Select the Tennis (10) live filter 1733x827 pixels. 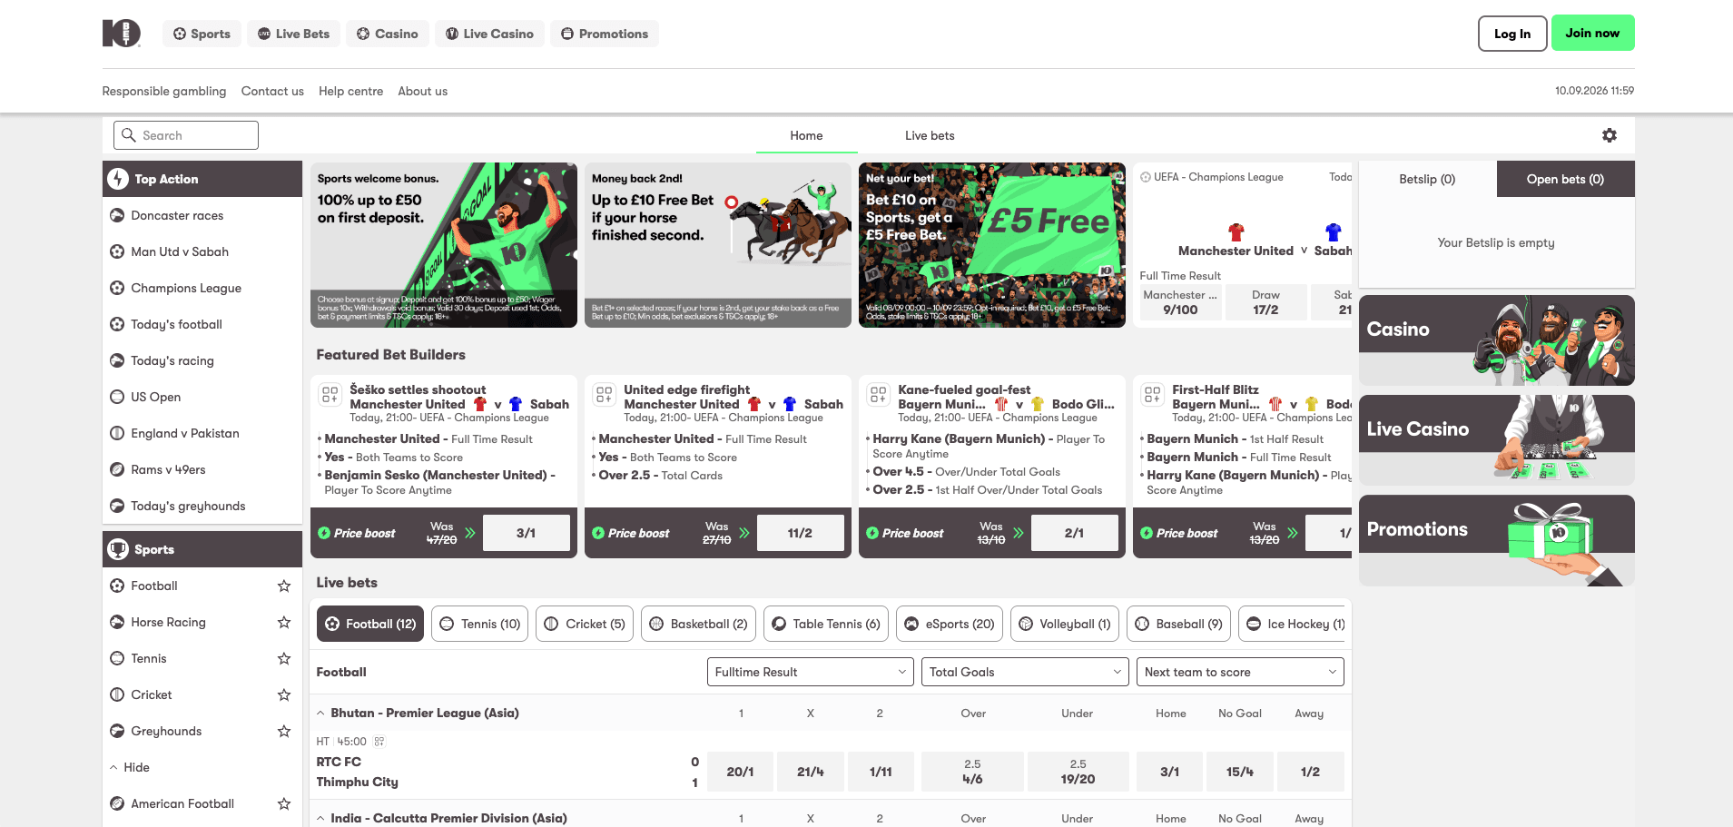[x=479, y=624]
